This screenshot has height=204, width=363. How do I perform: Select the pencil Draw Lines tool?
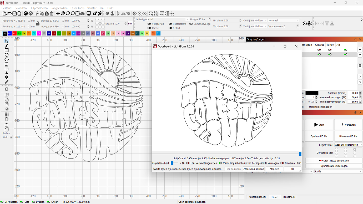tap(7, 46)
